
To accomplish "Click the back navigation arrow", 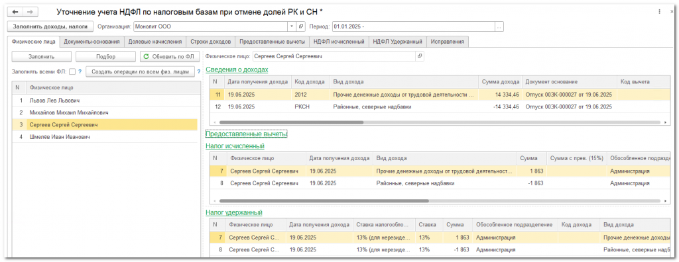I will [15, 12].
